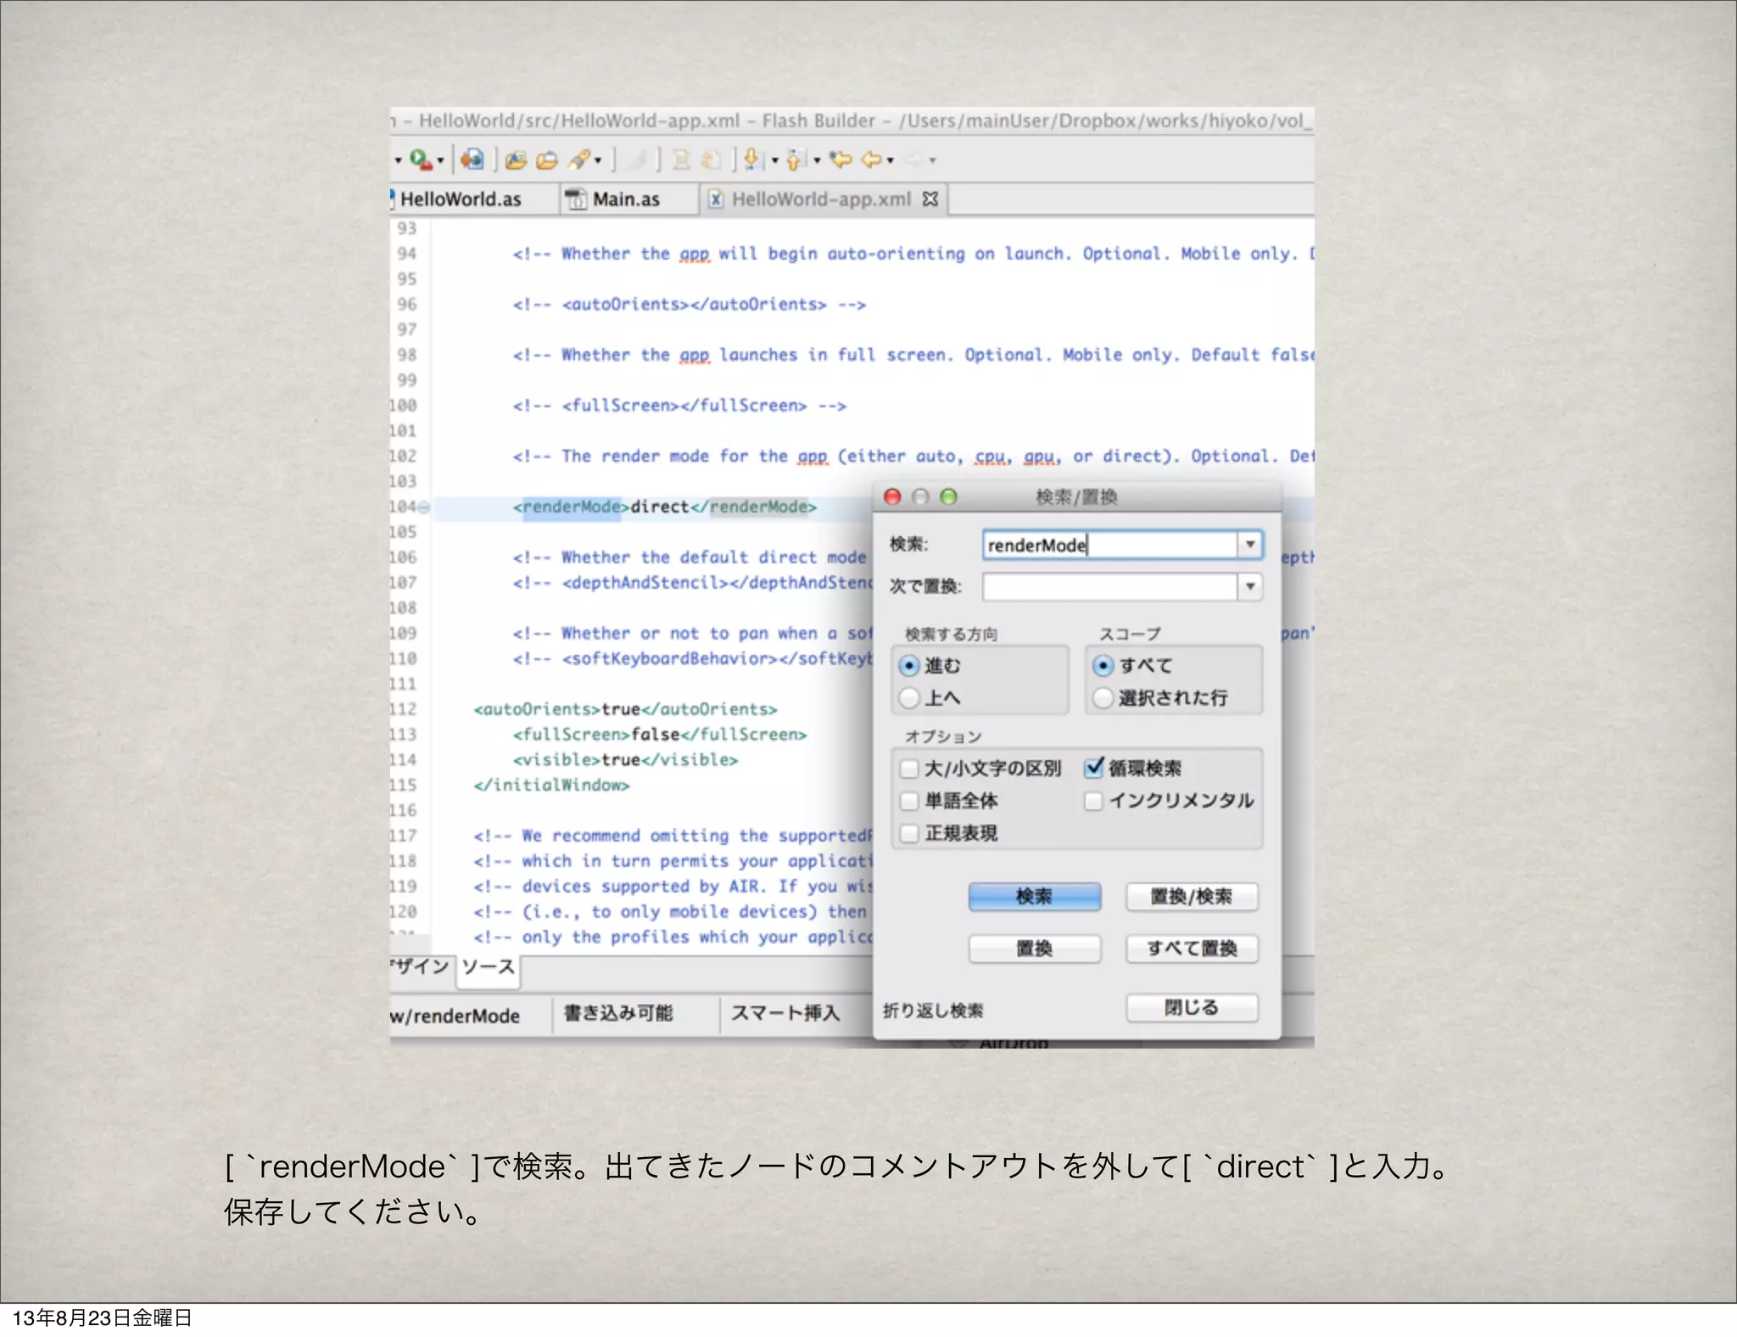Click the 置換/検索 button
1737x1337 pixels.
(x=1192, y=897)
